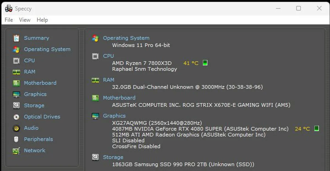Open Motherboard details from the sidebar
The image size is (330, 171).
click(40, 83)
